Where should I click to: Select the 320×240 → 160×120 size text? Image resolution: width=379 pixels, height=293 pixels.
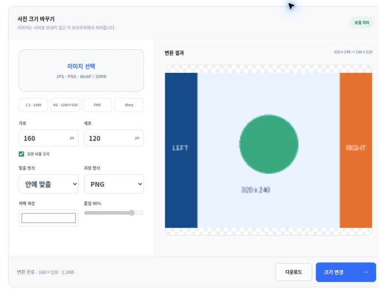353,52
